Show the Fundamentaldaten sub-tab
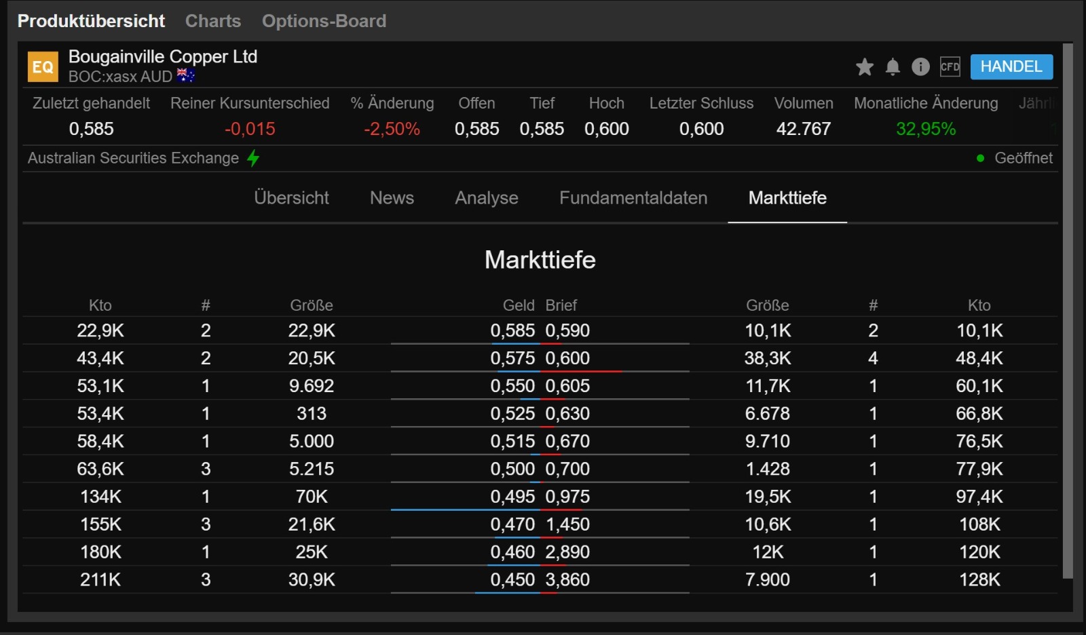1086x635 pixels. (x=633, y=198)
